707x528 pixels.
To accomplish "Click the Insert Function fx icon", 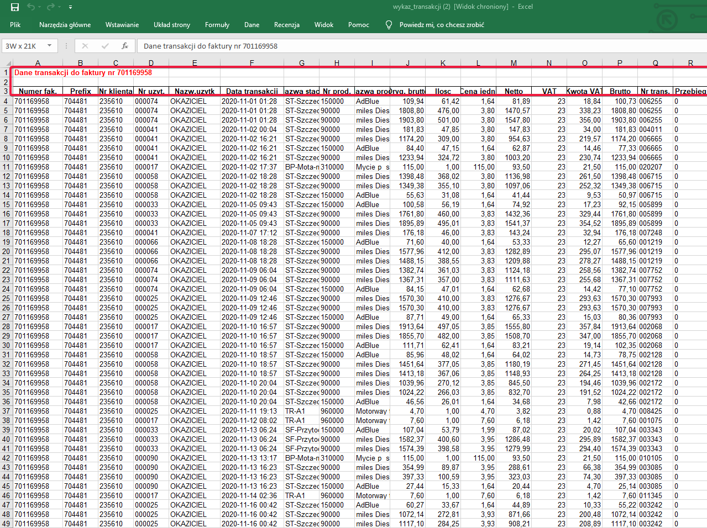I will click(125, 46).
